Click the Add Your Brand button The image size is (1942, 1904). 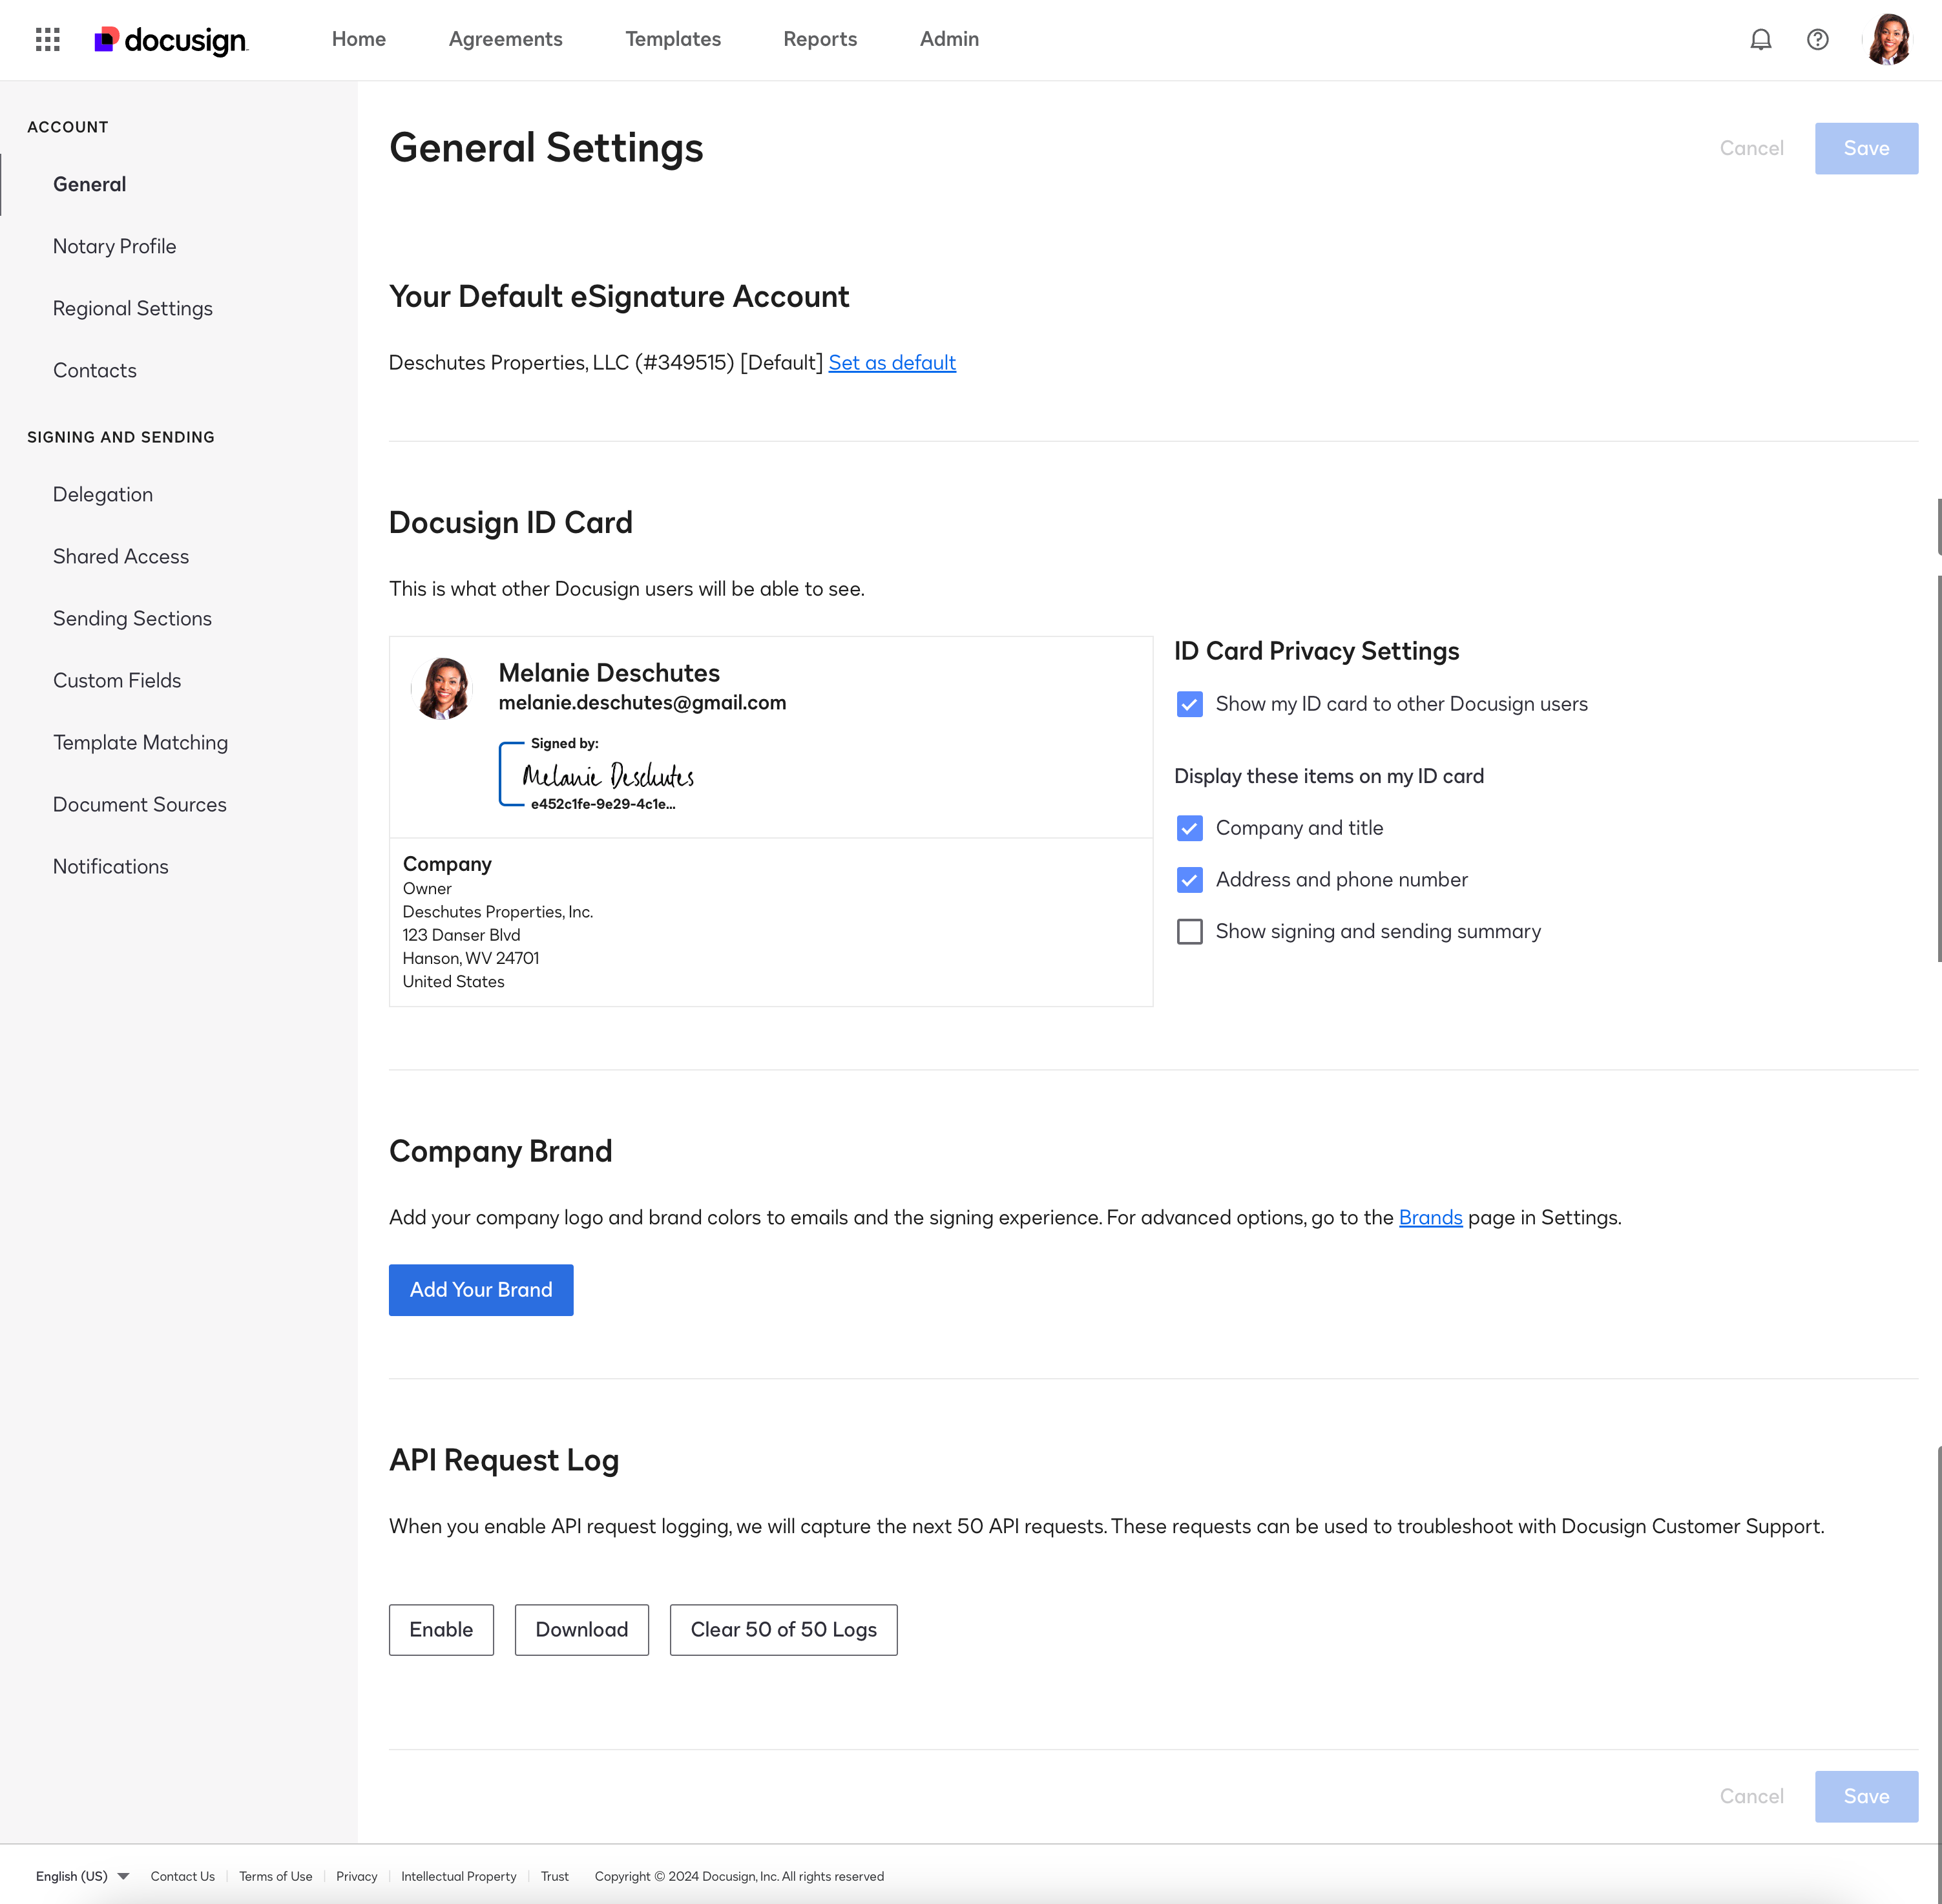480,1289
